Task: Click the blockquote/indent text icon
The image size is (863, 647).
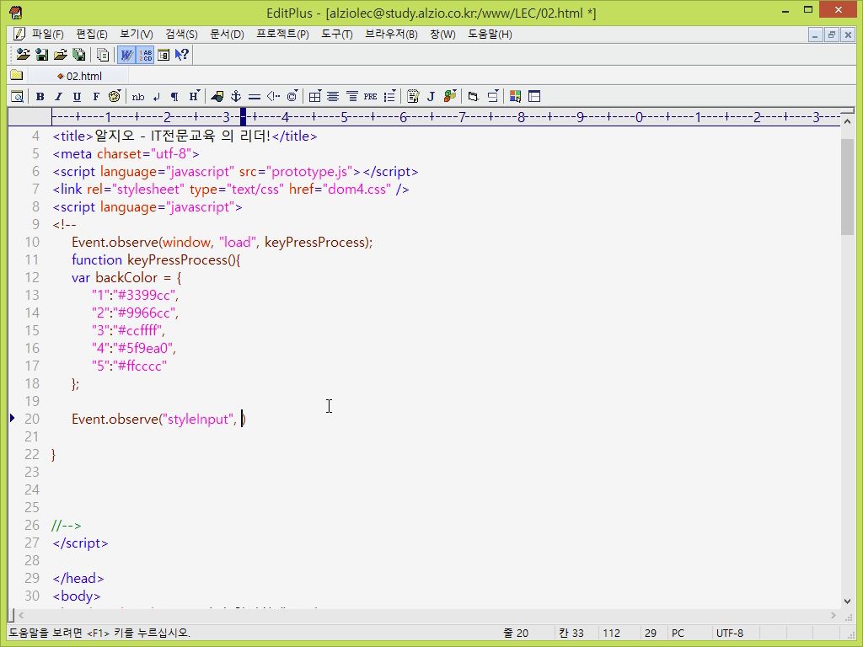Action: tap(351, 97)
